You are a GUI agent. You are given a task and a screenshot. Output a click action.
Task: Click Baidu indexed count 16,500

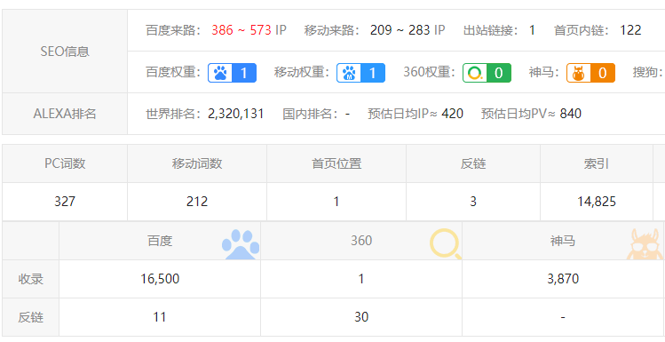[x=160, y=279]
